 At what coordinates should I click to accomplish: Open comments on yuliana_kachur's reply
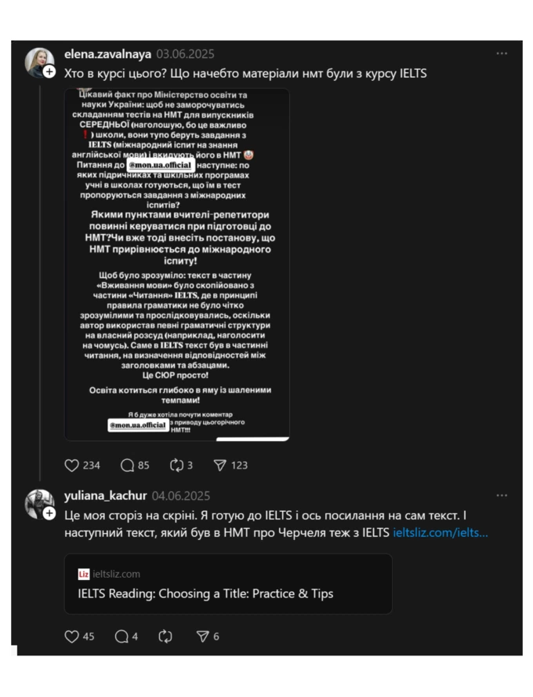point(121,637)
